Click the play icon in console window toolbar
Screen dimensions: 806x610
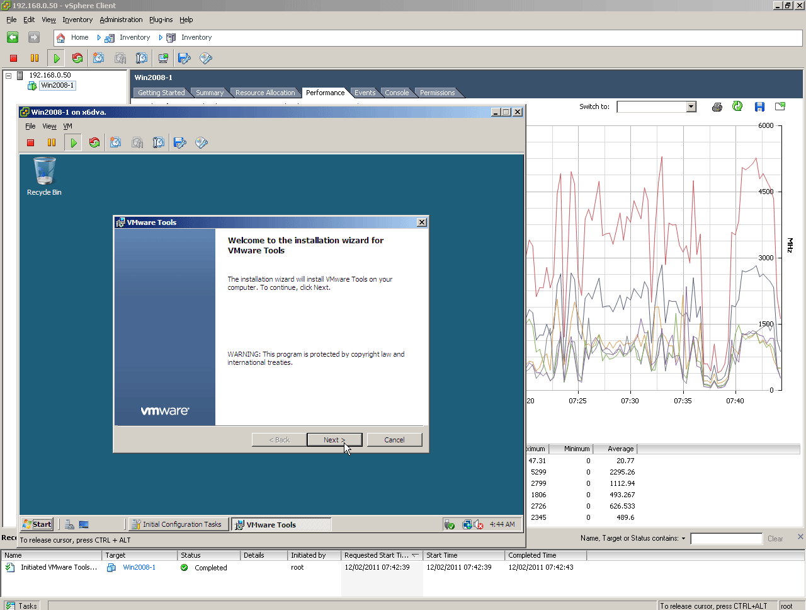click(74, 142)
